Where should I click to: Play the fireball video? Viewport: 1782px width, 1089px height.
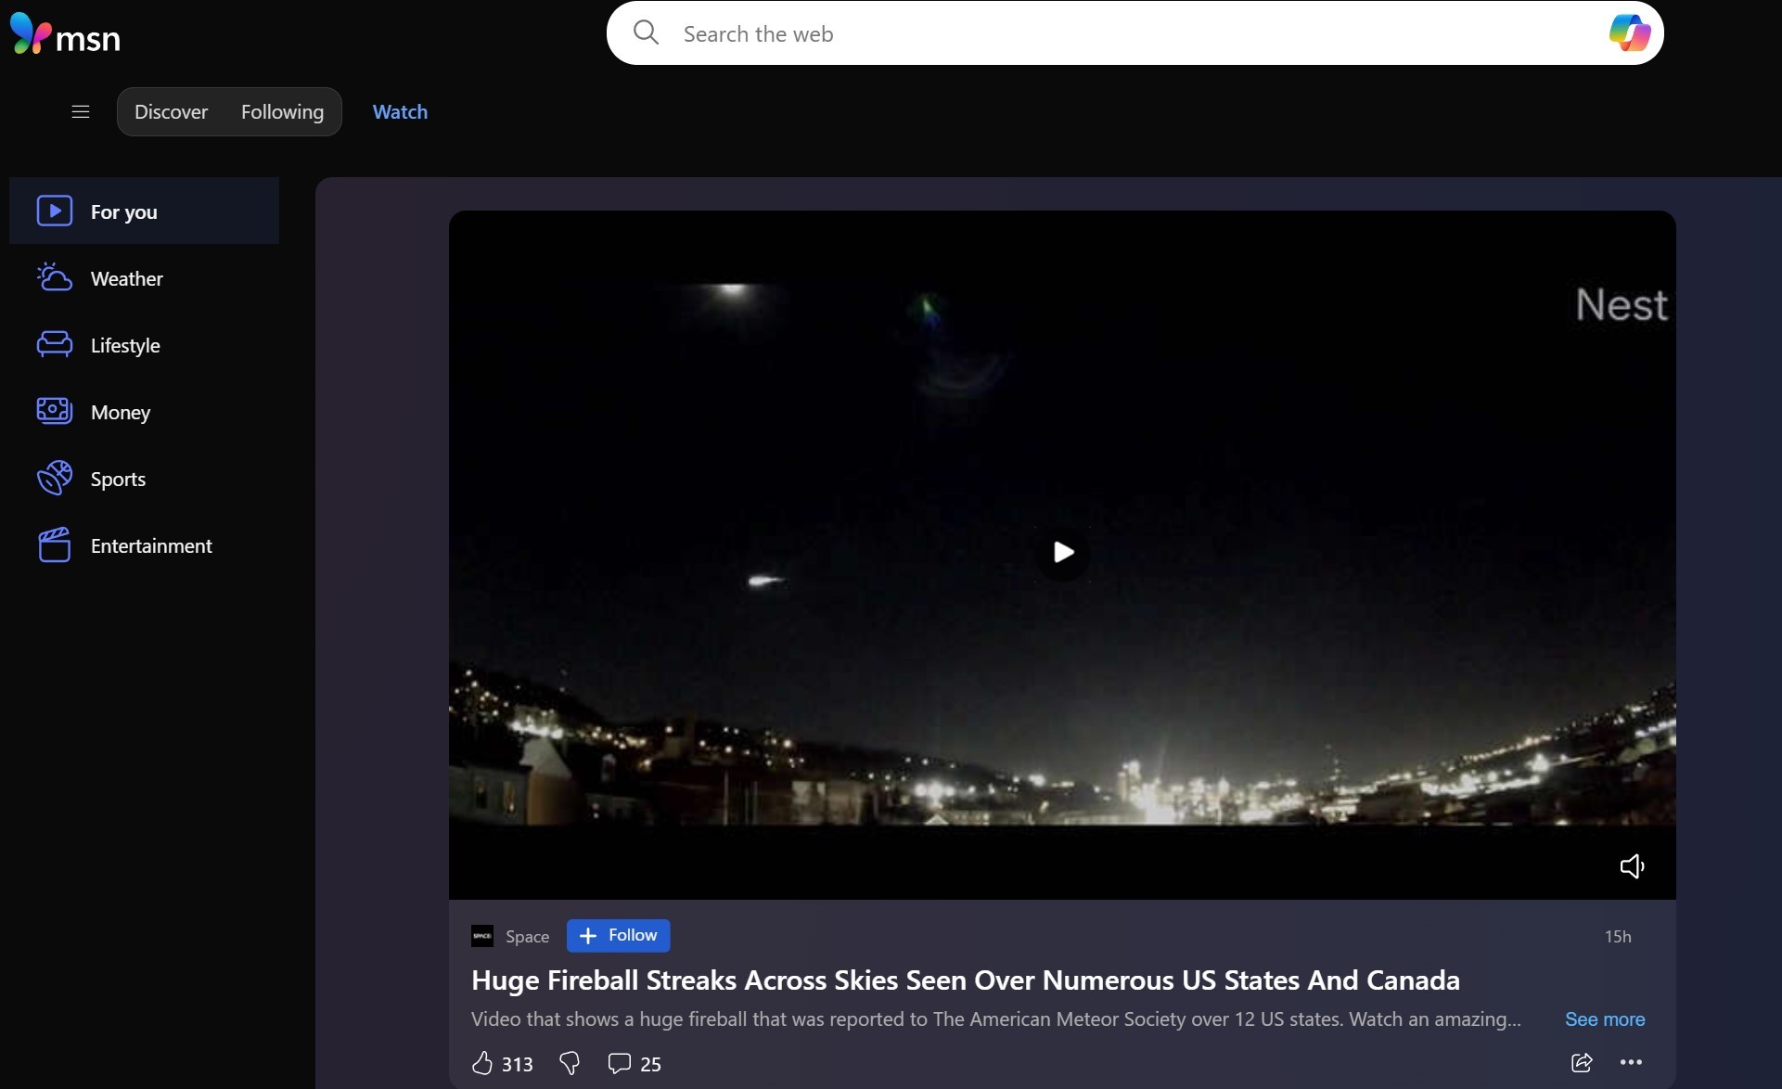click(x=1063, y=553)
